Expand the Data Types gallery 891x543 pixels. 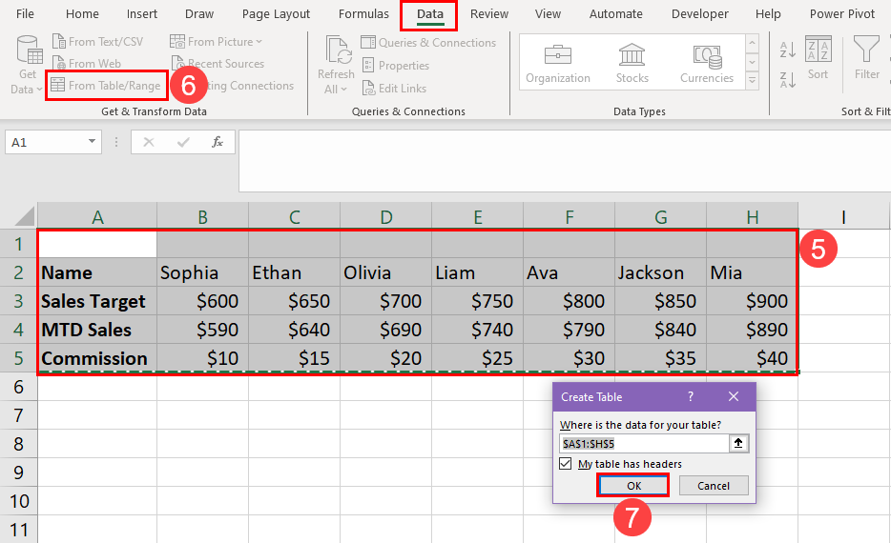[753, 81]
